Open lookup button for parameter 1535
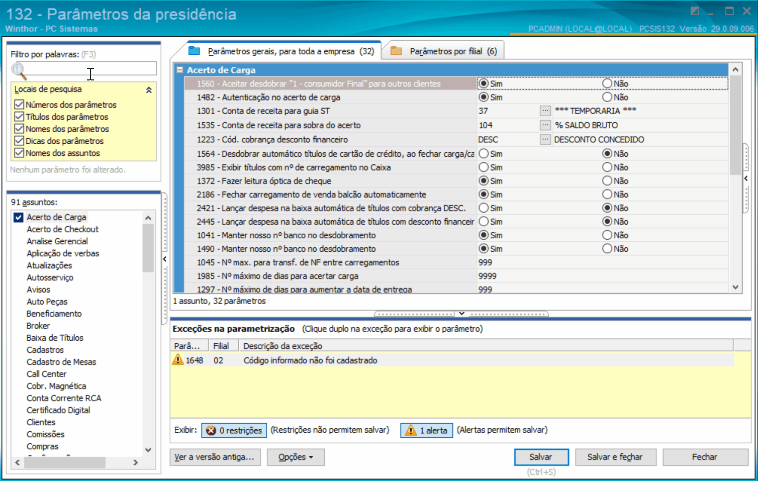 coord(545,125)
